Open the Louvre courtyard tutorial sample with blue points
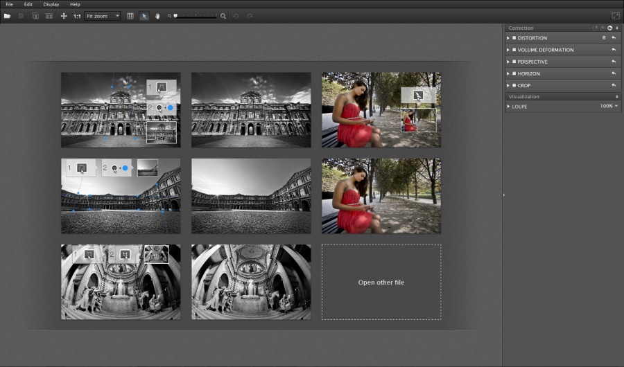The width and height of the screenshot is (624, 367). [121, 196]
